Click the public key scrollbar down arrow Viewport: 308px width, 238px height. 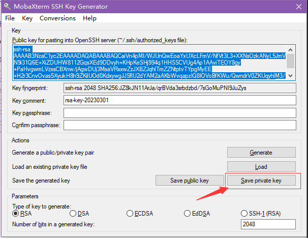(291, 76)
